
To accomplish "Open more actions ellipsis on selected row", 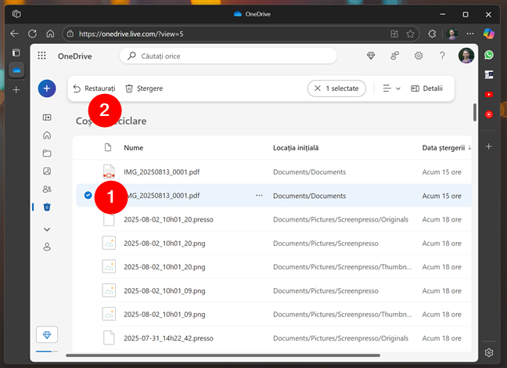I will click(x=259, y=195).
